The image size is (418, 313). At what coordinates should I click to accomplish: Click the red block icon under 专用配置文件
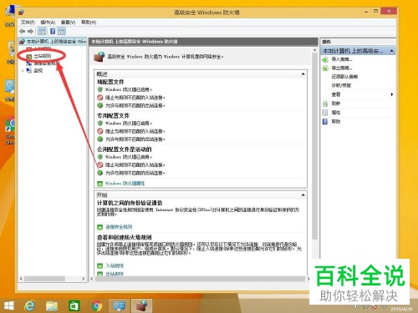100,131
